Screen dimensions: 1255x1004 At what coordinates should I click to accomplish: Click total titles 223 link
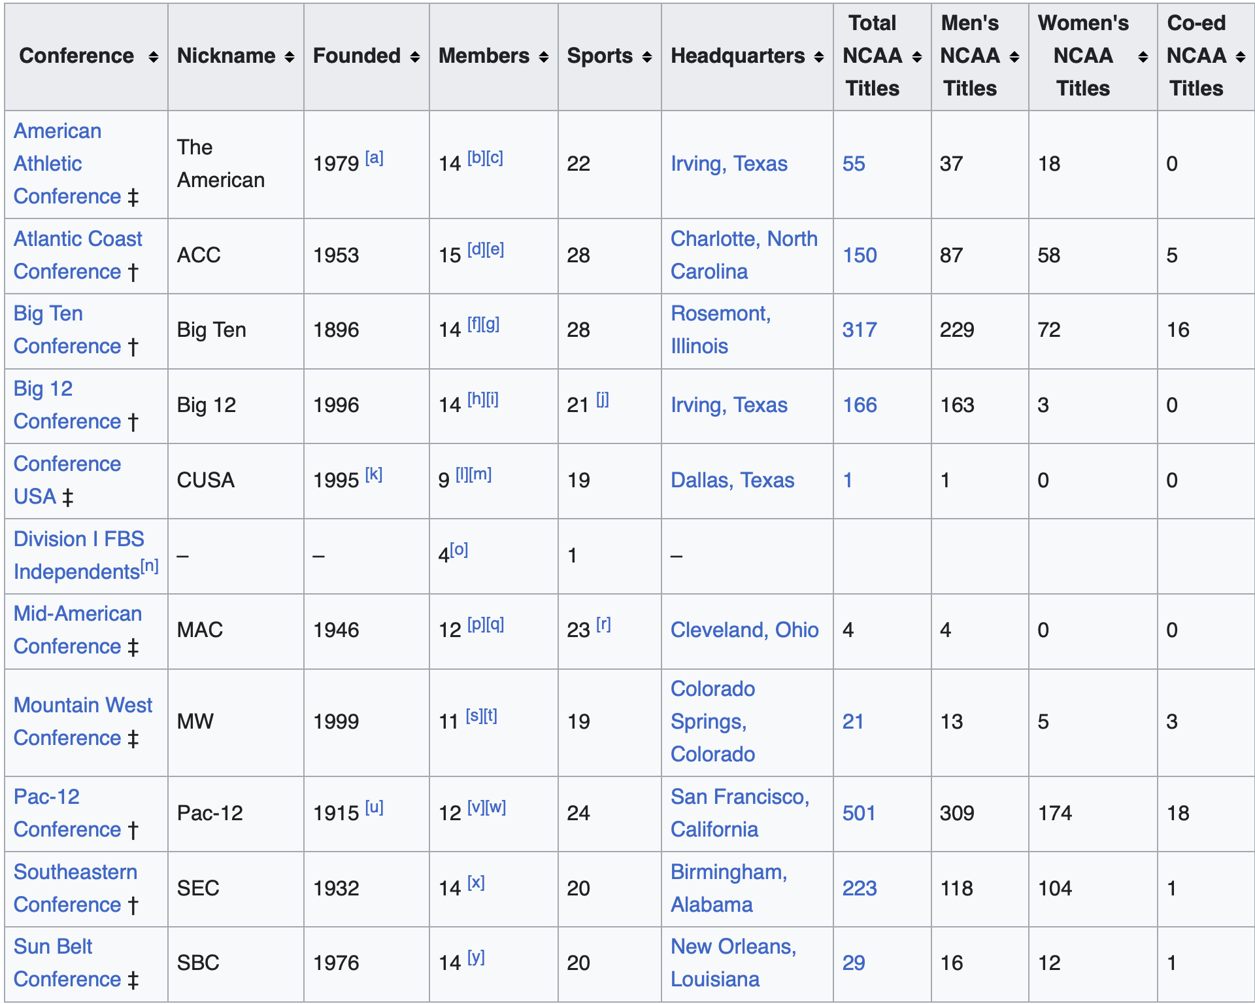point(860,888)
